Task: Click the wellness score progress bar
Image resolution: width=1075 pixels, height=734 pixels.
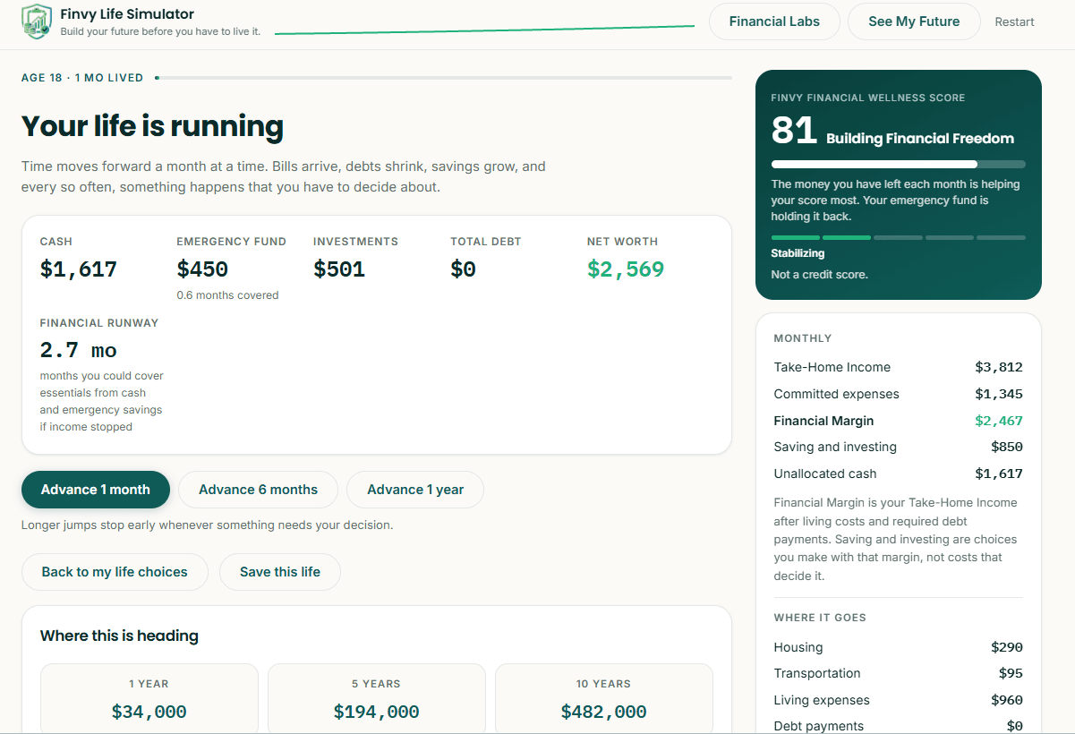Action: point(898,165)
